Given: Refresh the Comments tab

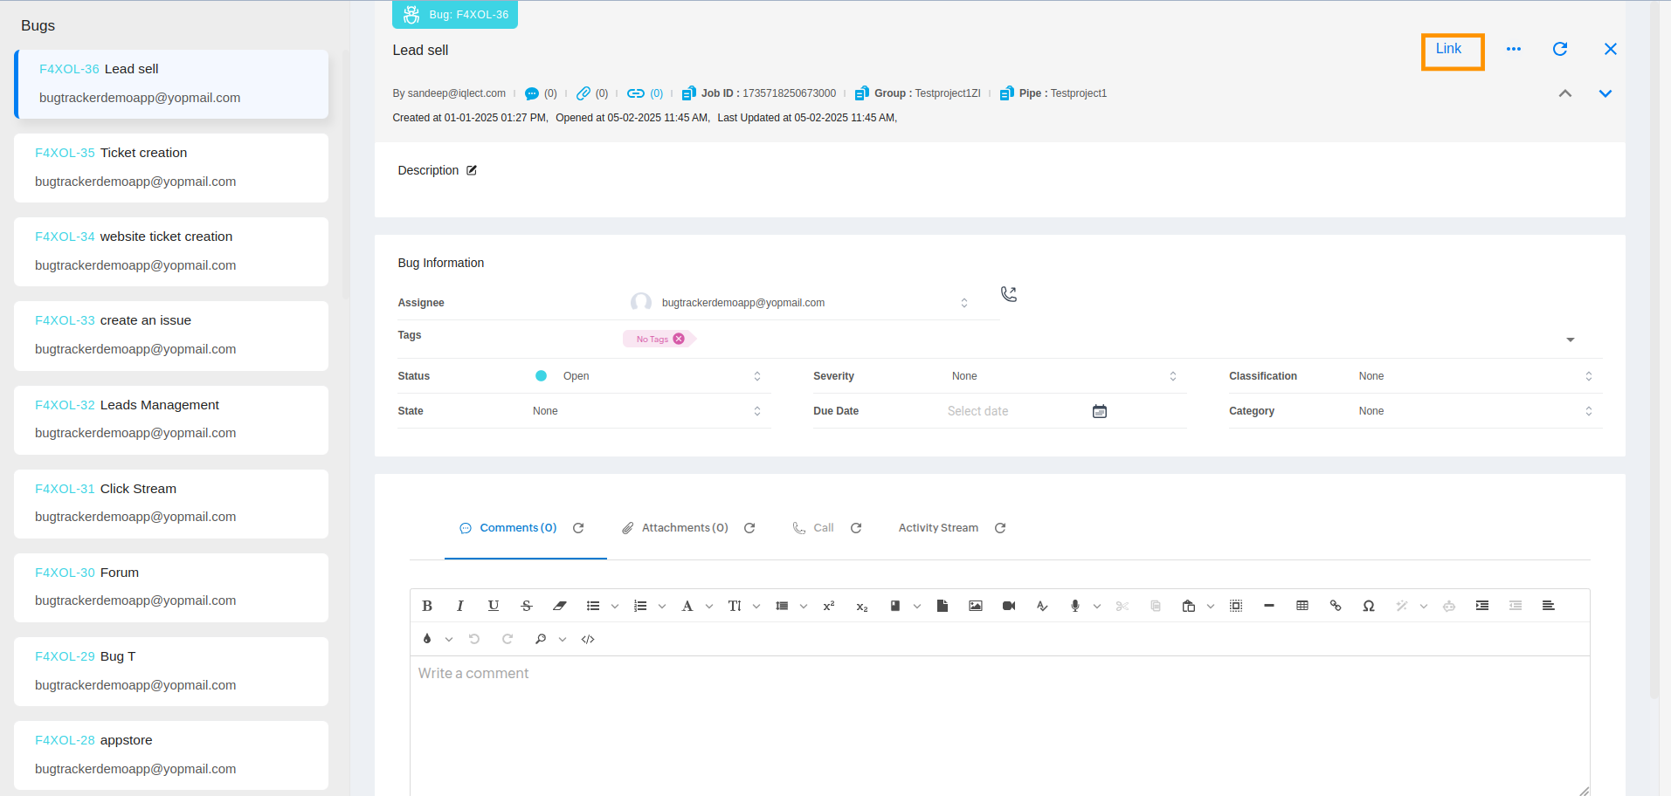Looking at the screenshot, I should [578, 528].
